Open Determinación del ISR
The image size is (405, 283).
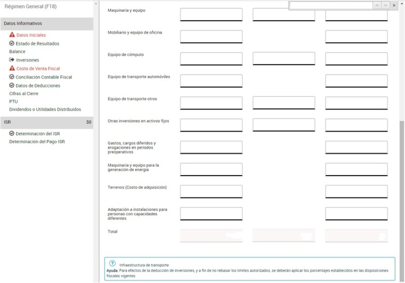pyautogui.click(x=37, y=134)
